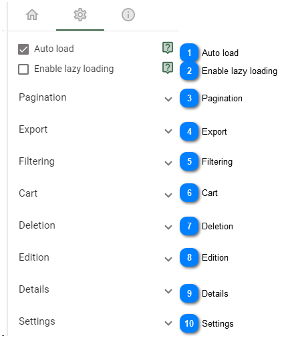The width and height of the screenshot is (288, 340).
Task: Click help icon beside Enable lazy loading
Action: pyautogui.click(x=168, y=68)
